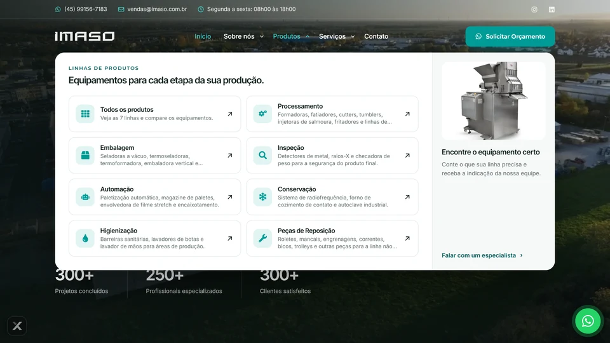
Task: Click the 'Profissionais especializados' label
Action: tap(184, 291)
